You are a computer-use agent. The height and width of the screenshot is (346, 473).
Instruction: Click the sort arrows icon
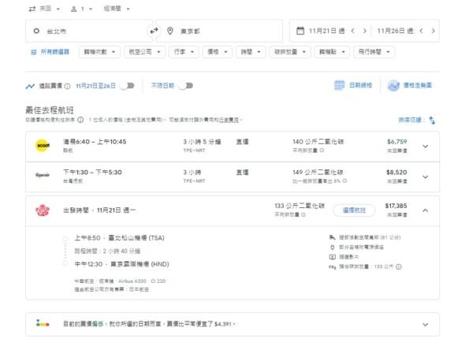432,120
